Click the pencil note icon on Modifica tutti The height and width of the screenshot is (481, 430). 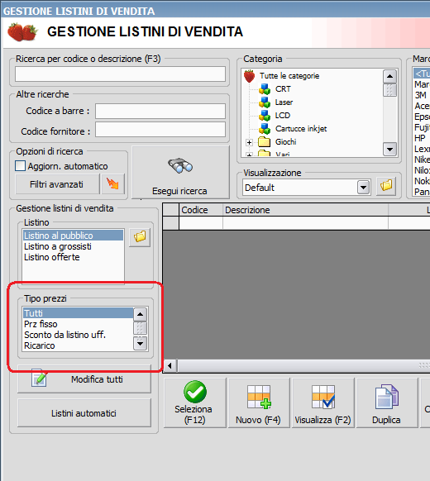(x=40, y=378)
